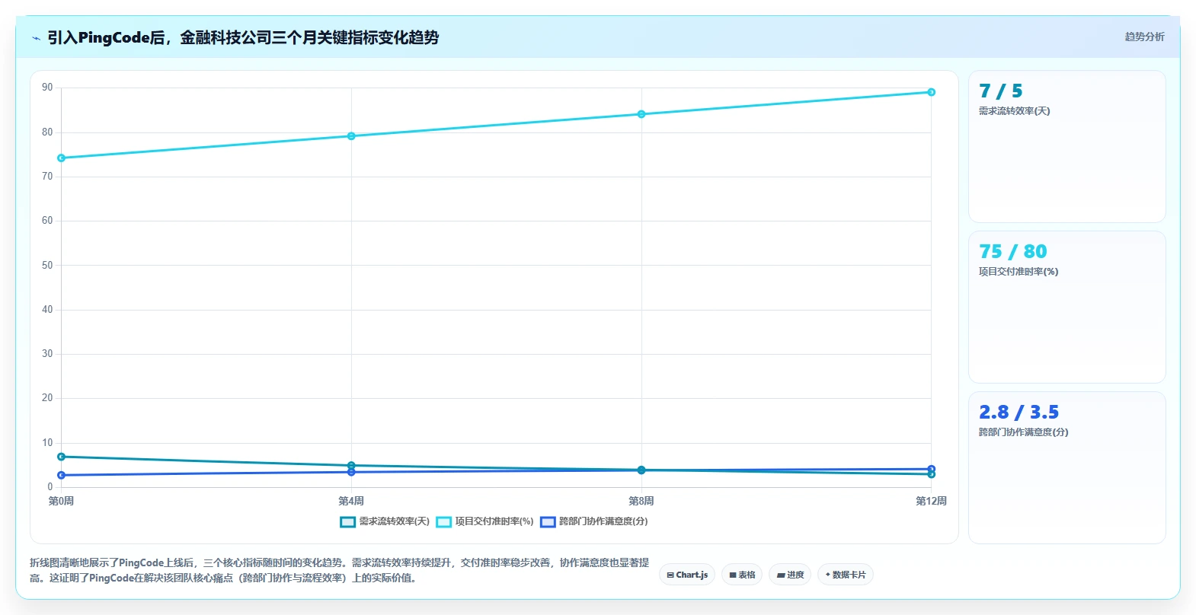Click the 进度 tag

(790, 575)
